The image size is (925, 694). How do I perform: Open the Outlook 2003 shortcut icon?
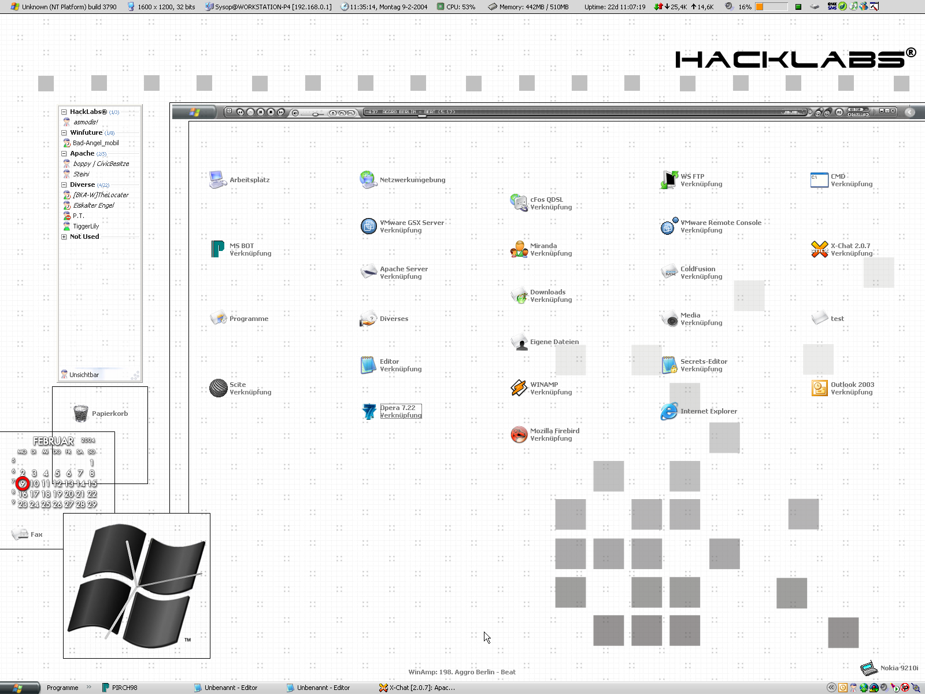click(x=819, y=388)
